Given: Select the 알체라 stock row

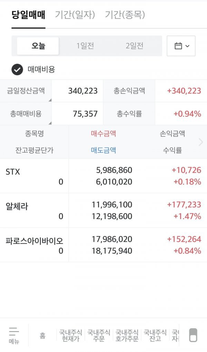Looking at the screenshot, I should pyautogui.click(x=103, y=211).
